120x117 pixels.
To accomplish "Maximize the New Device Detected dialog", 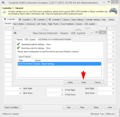I will (x=97, y=33).
